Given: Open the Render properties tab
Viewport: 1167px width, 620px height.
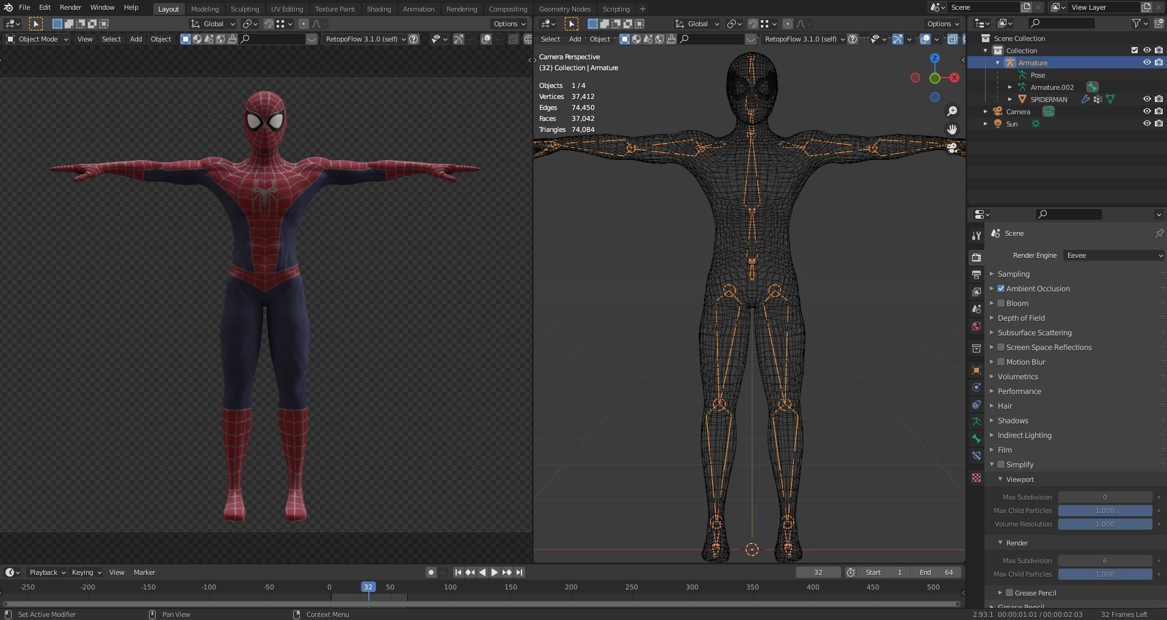Looking at the screenshot, I should click(x=976, y=257).
